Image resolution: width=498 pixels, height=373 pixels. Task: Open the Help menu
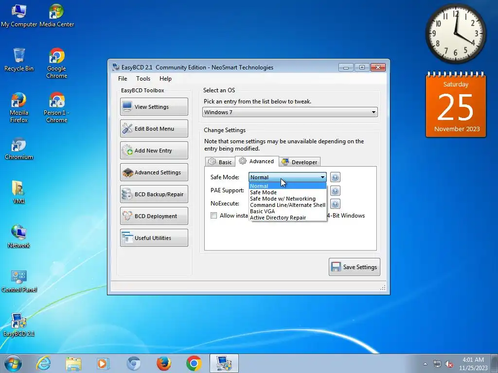click(165, 79)
